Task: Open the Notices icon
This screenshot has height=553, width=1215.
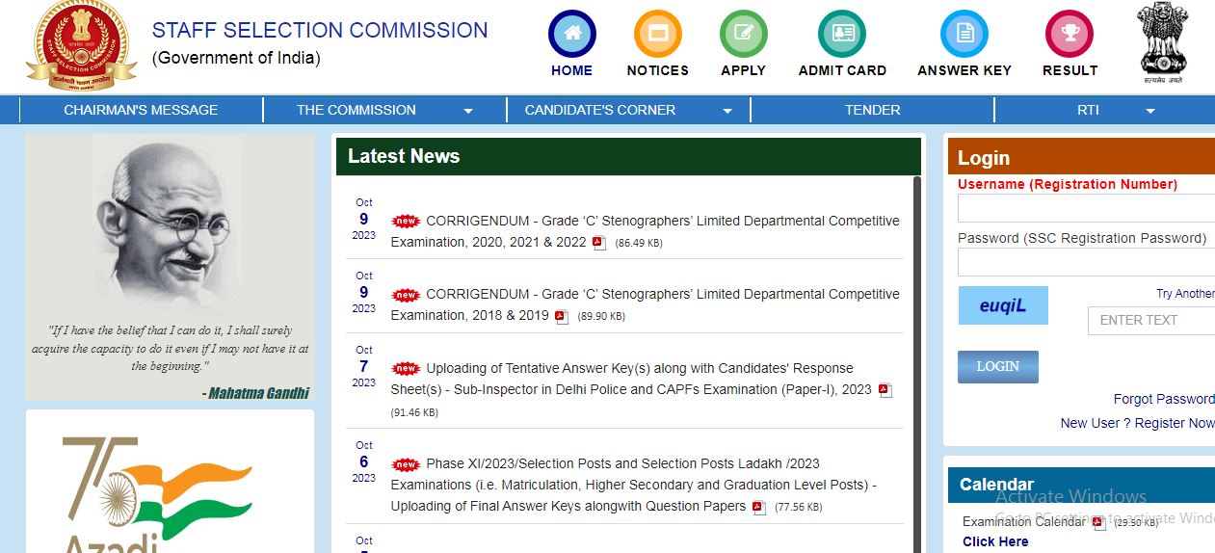Action: click(x=657, y=35)
